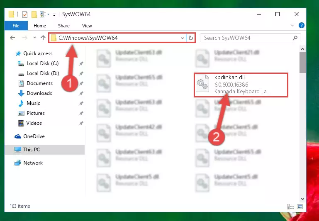
Task: Minimize the SysWOW64 window
Action: click(x=259, y=14)
